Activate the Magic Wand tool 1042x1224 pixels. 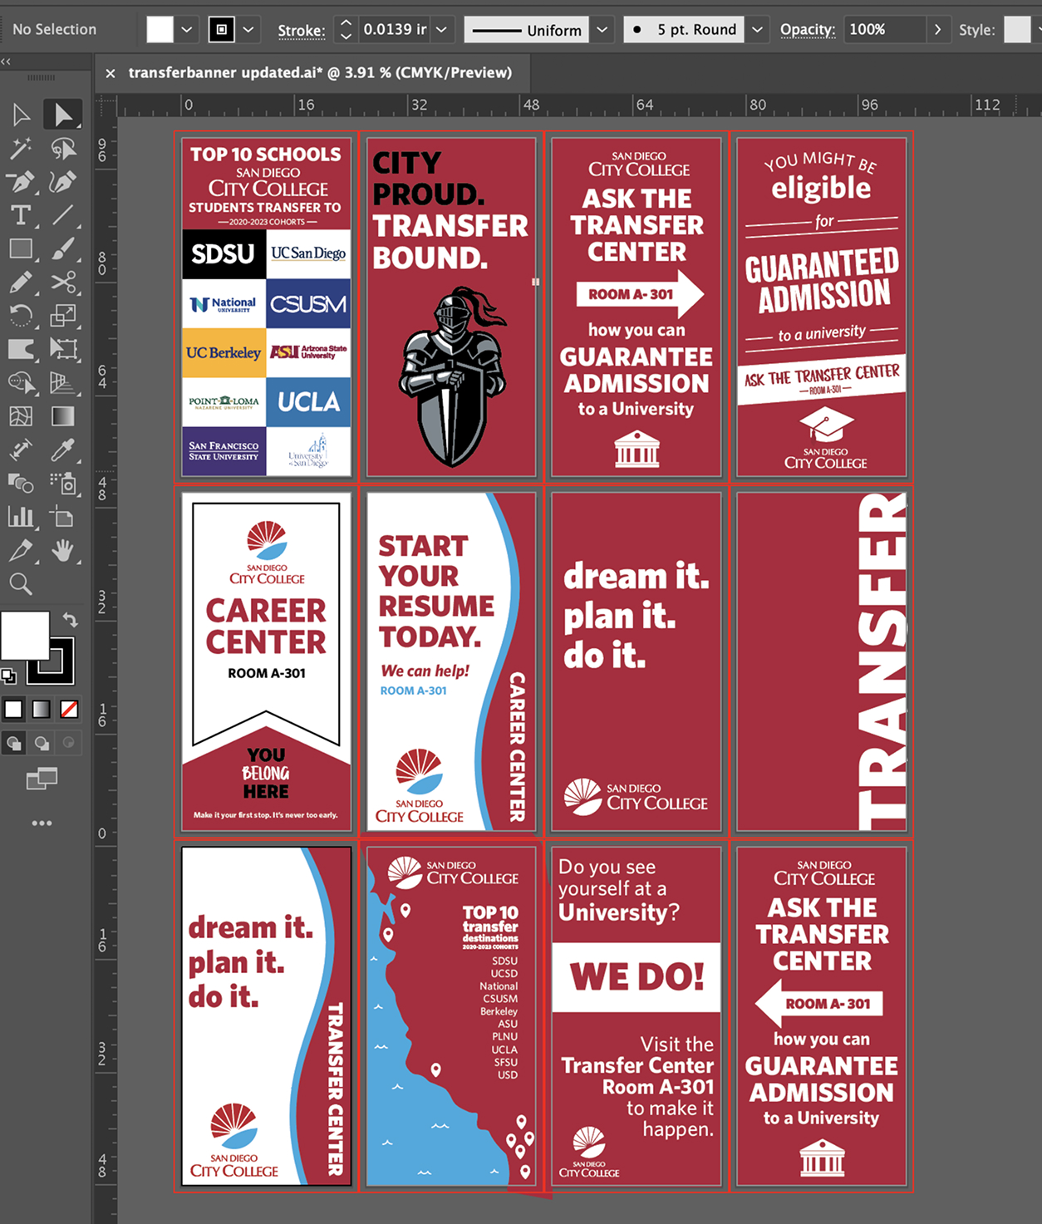[22, 148]
